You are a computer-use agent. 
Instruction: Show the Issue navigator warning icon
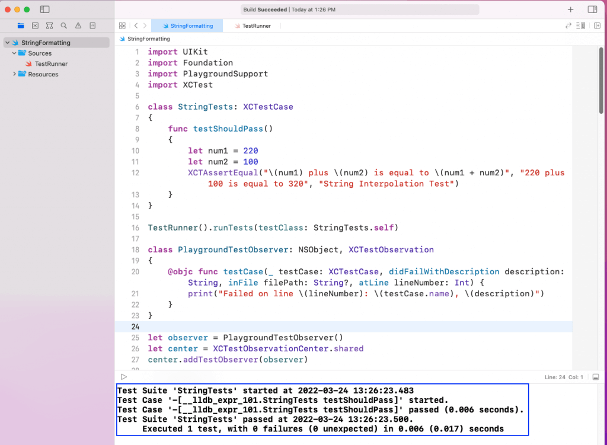click(78, 25)
